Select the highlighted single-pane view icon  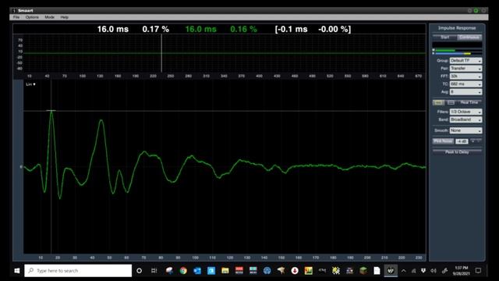pos(438,102)
